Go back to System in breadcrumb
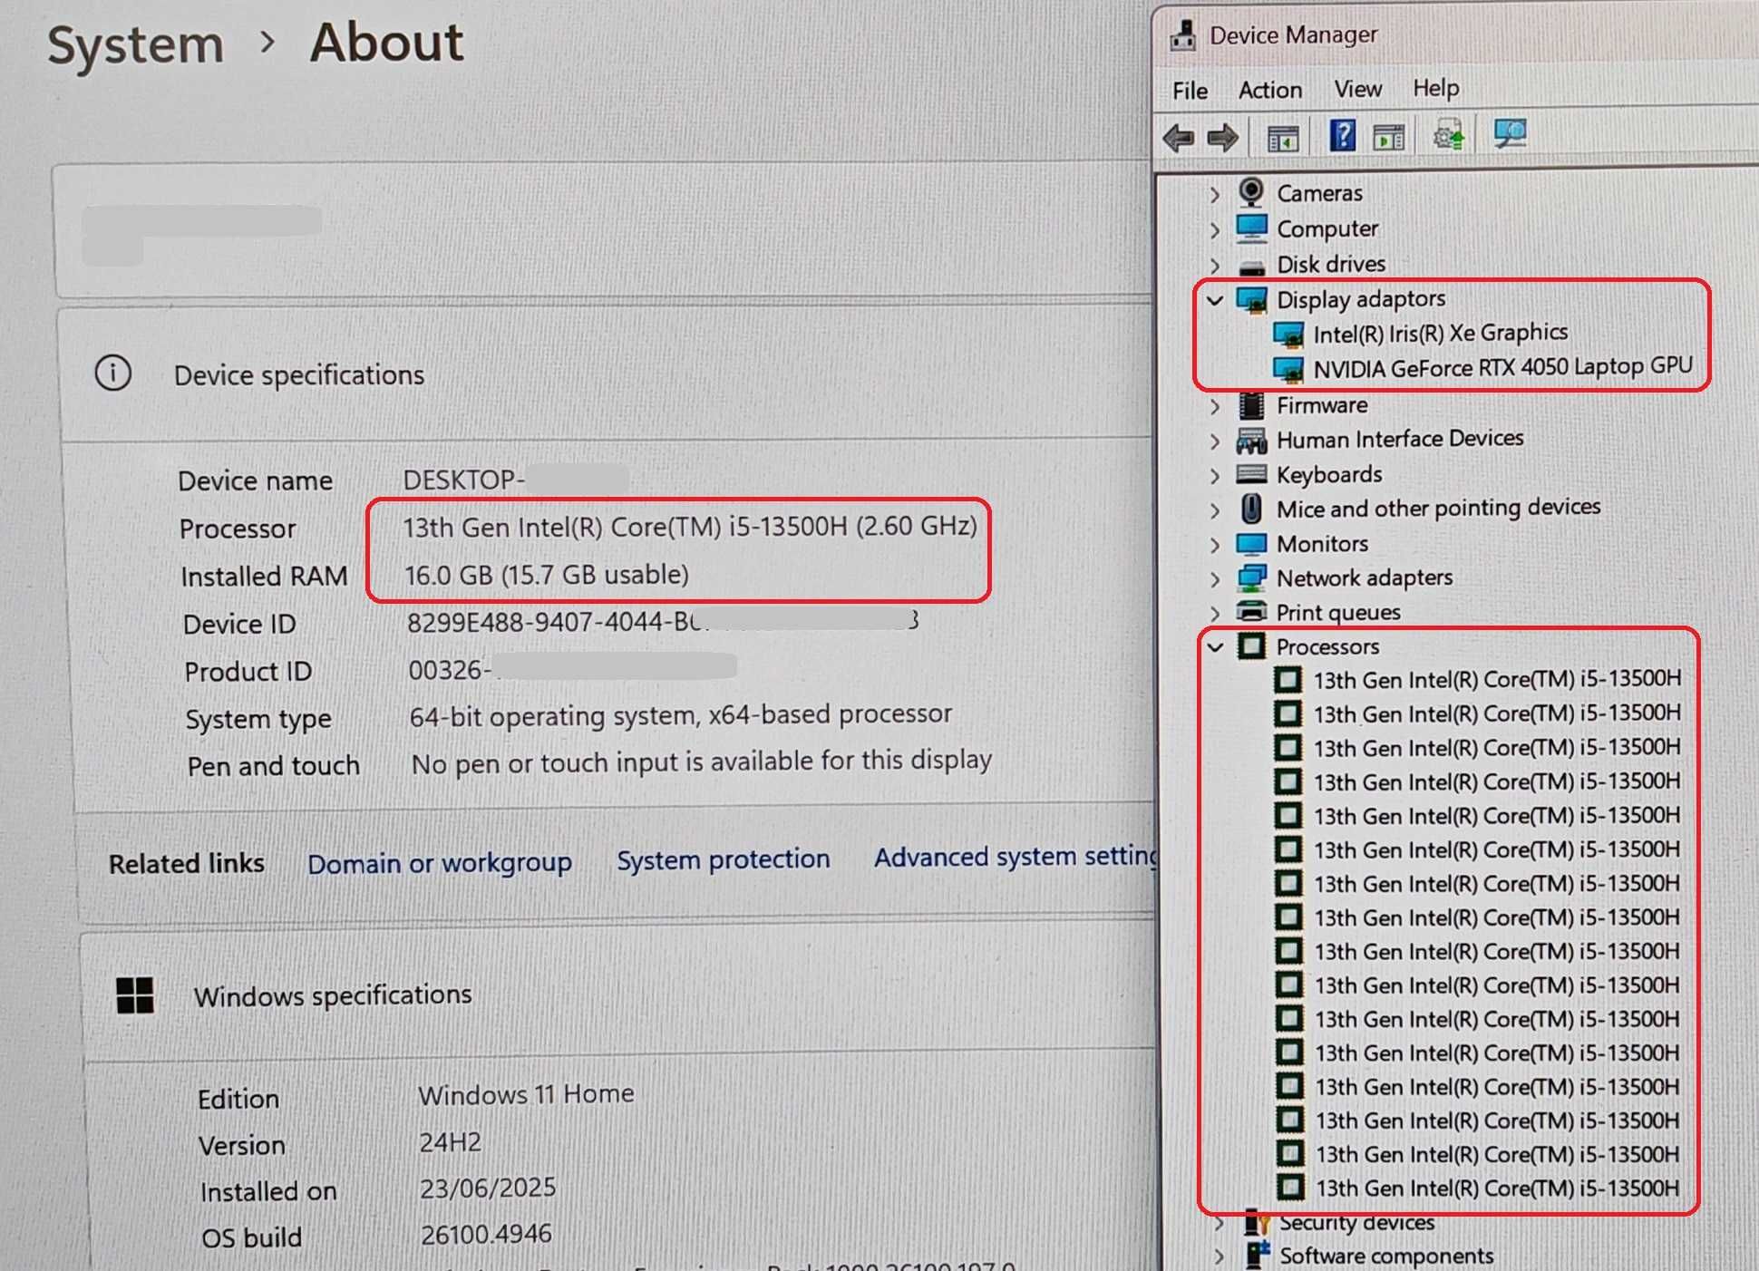This screenshot has height=1271, width=1759. [x=135, y=44]
